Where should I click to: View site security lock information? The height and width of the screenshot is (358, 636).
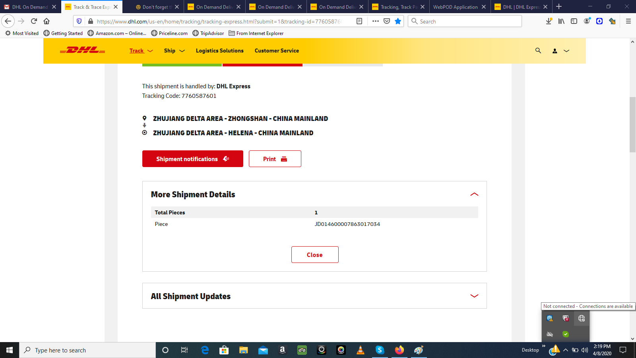(90, 21)
